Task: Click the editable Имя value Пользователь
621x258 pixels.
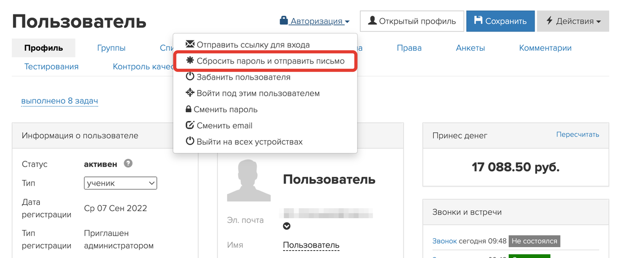Action: [x=311, y=245]
